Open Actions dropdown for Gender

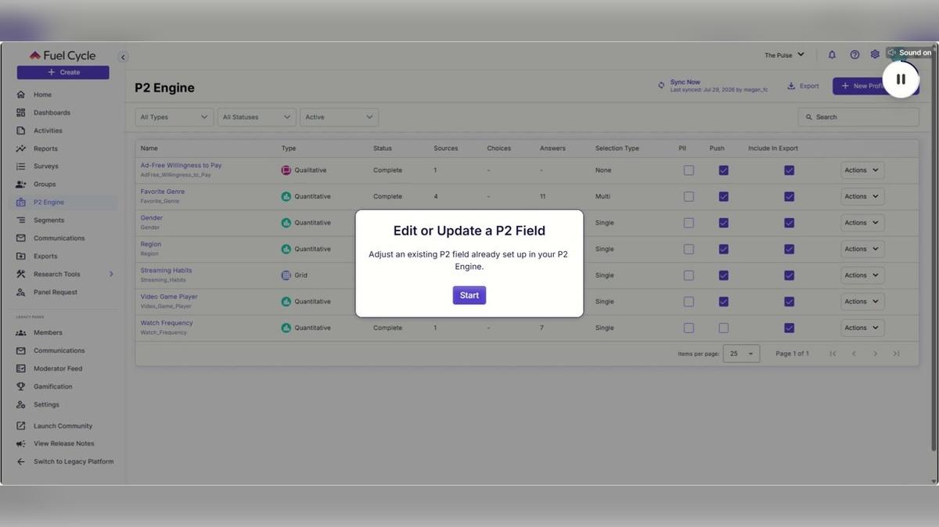click(x=862, y=223)
